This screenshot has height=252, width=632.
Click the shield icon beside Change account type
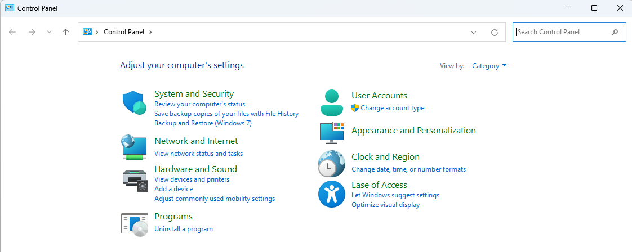355,108
